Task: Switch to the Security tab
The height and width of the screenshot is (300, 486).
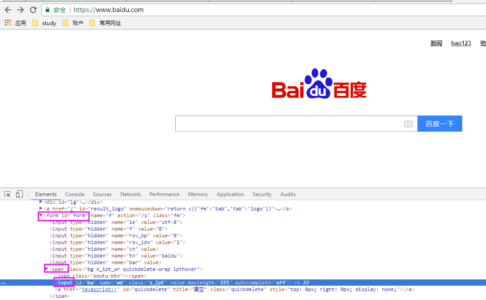Action: [262, 194]
